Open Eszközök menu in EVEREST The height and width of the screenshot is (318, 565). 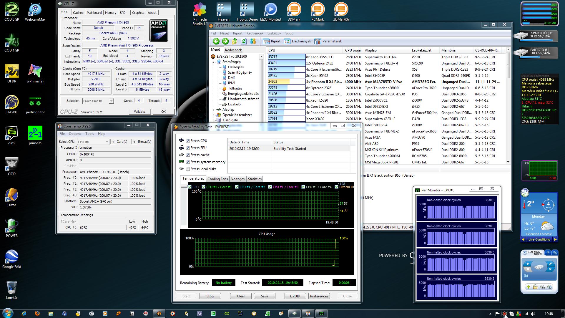[274, 33]
